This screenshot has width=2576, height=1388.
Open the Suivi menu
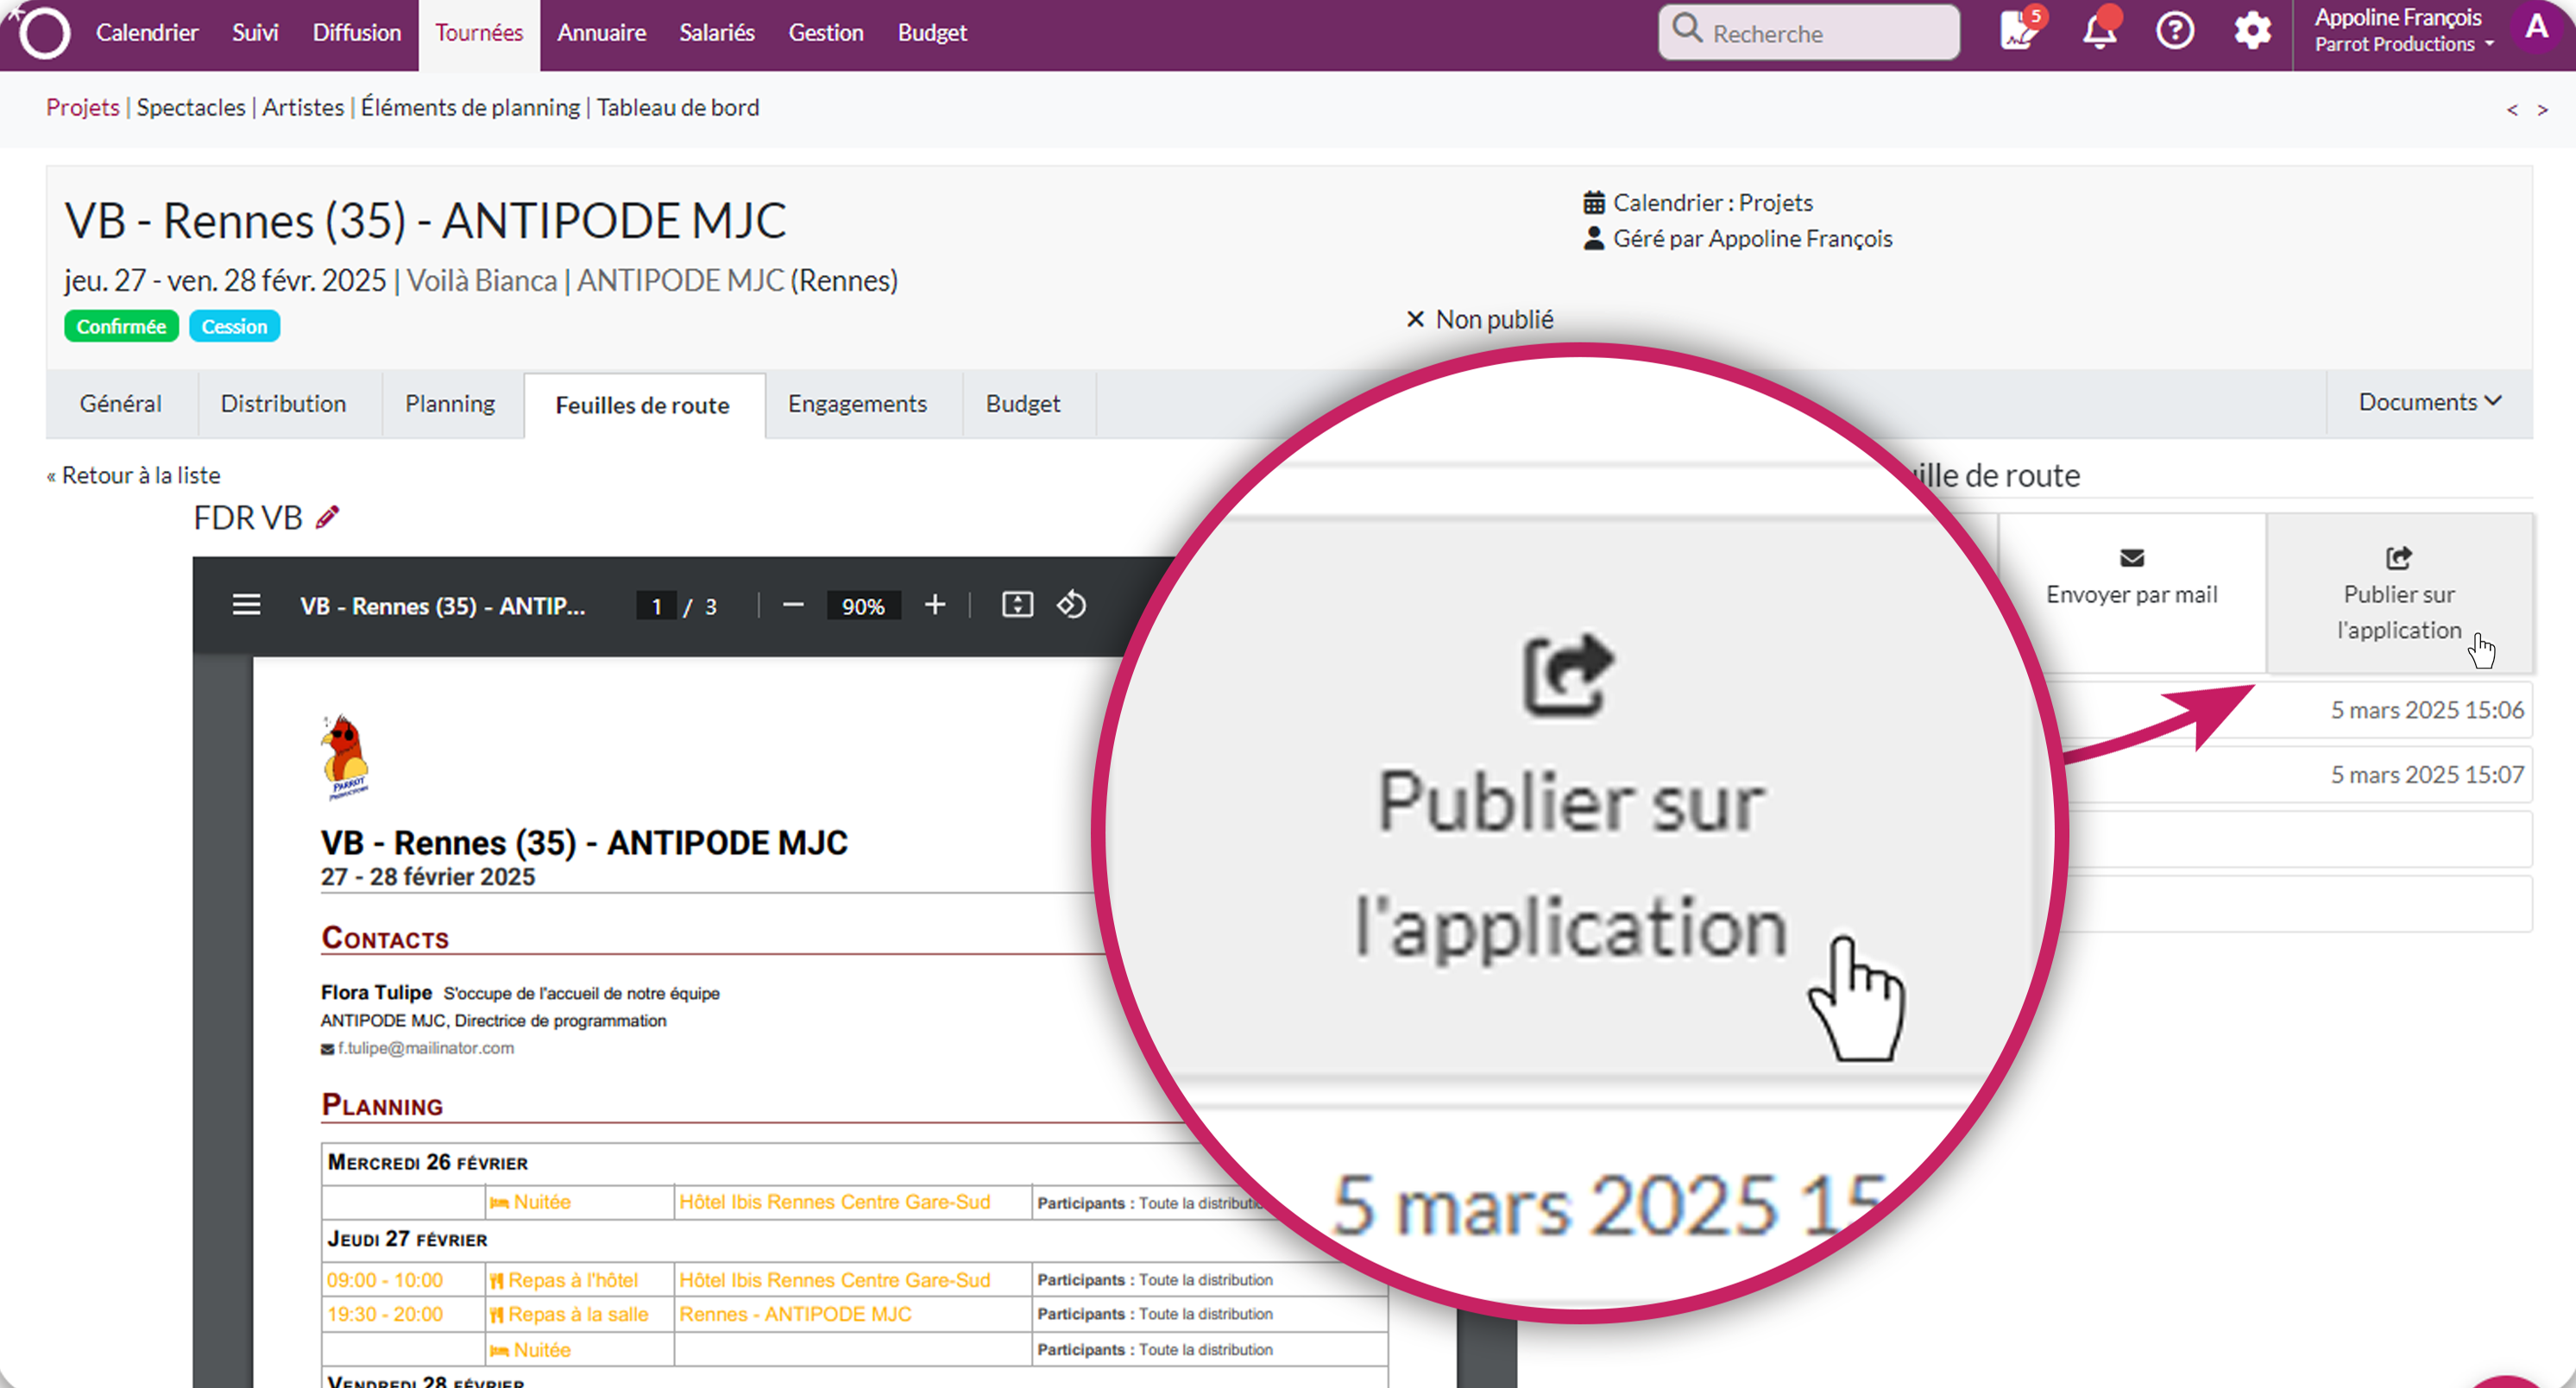click(255, 32)
